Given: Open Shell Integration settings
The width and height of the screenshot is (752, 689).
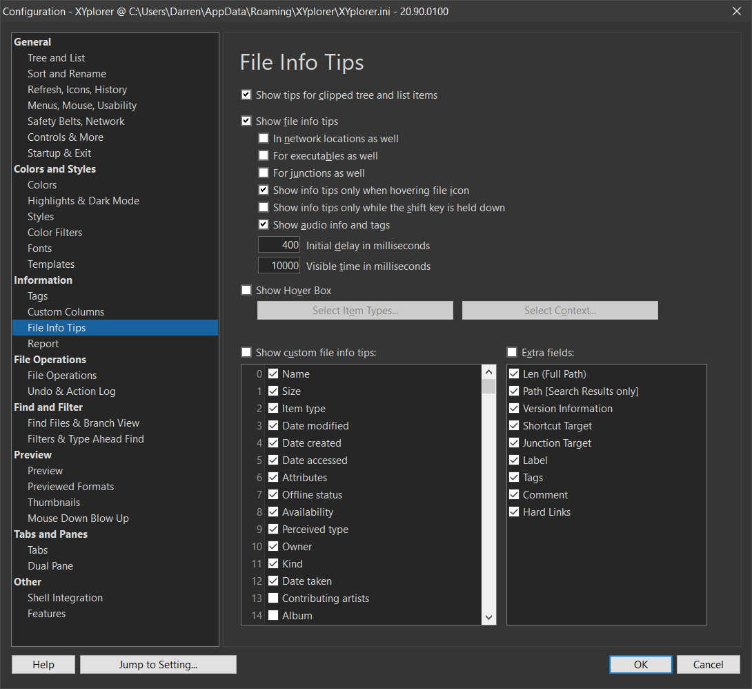Looking at the screenshot, I should coord(66,597).
